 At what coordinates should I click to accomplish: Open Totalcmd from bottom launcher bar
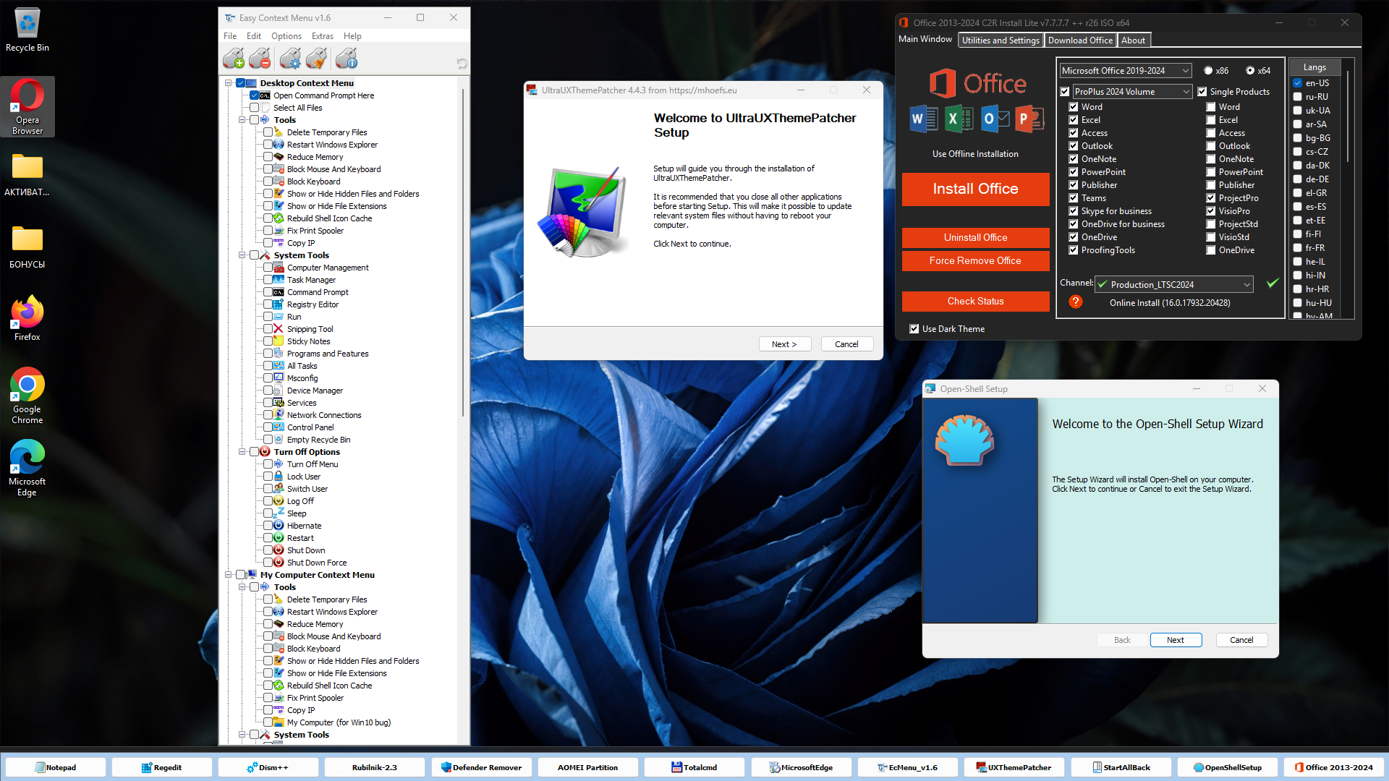click(694, 767)
